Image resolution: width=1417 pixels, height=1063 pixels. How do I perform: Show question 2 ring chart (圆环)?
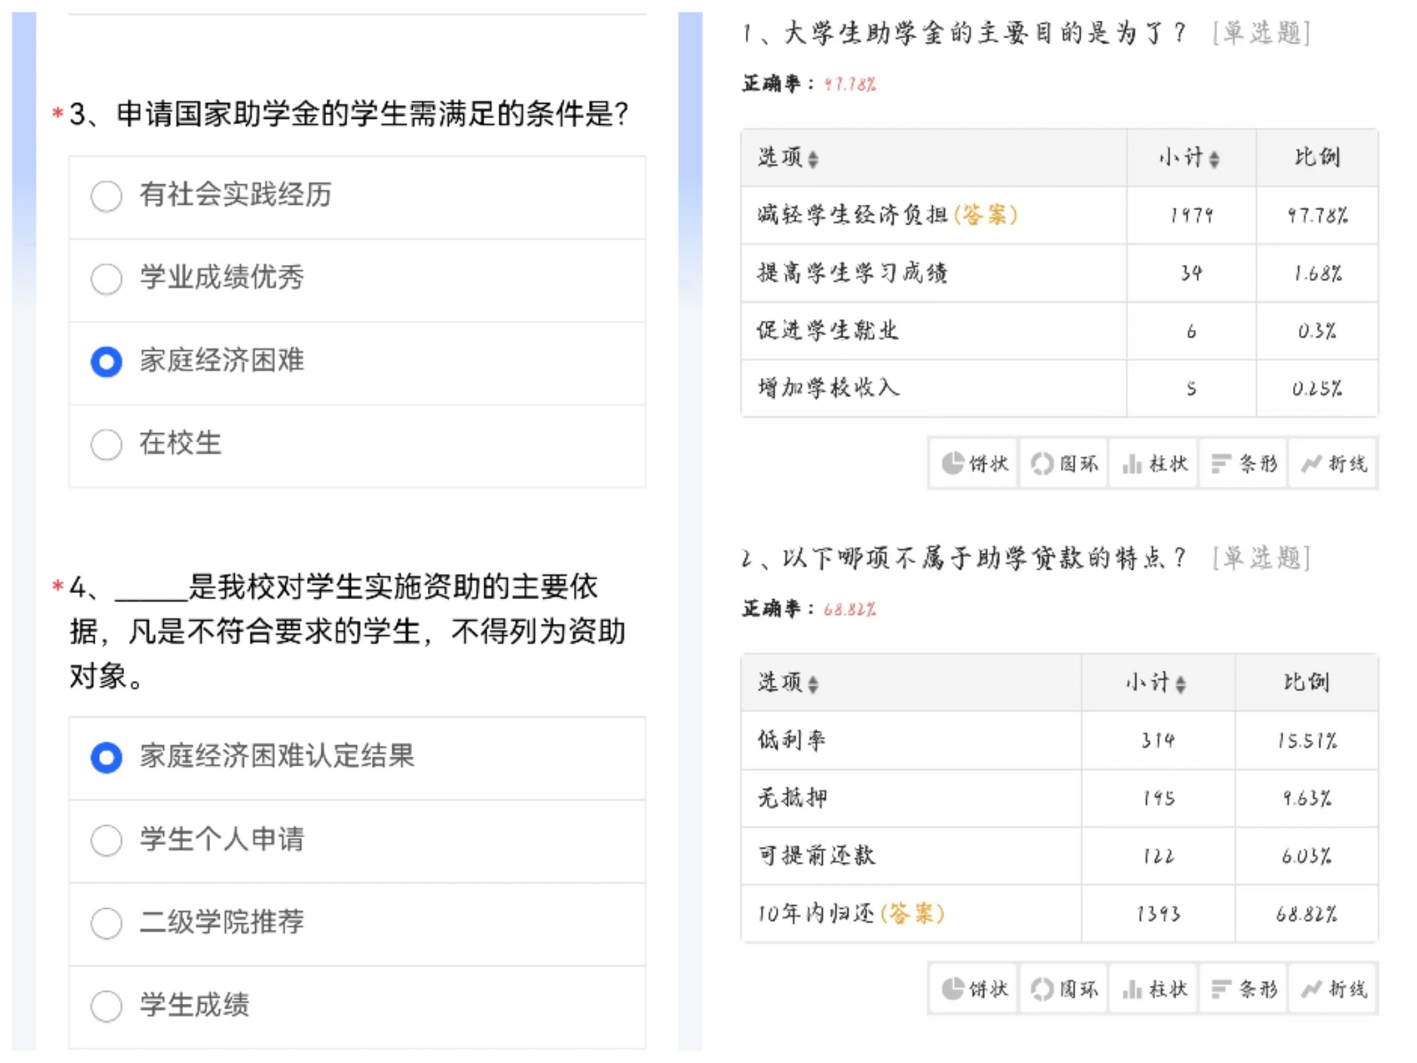[x=1063, y=989]
